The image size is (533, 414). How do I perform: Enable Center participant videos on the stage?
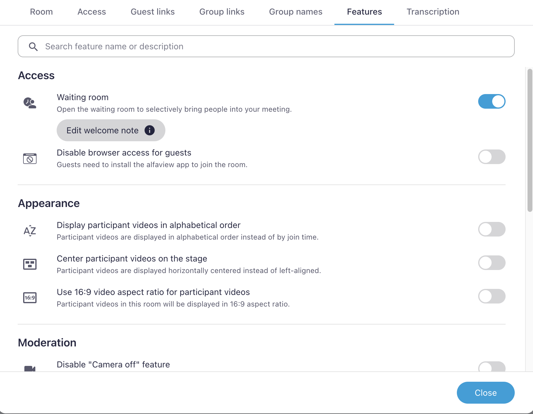[x=492, y=263]
